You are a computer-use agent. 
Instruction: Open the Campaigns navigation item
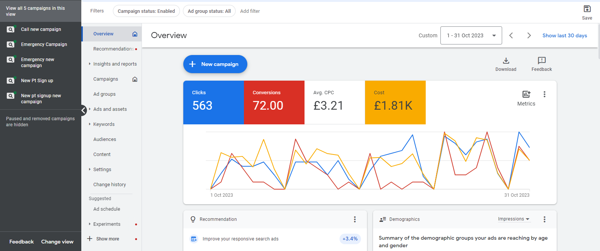coord(106,79)
